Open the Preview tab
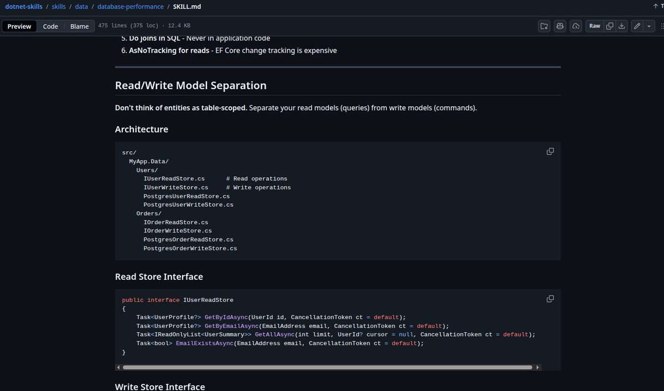Image resolution: width=664 pixels, height=391 pixels. (19, 26)
